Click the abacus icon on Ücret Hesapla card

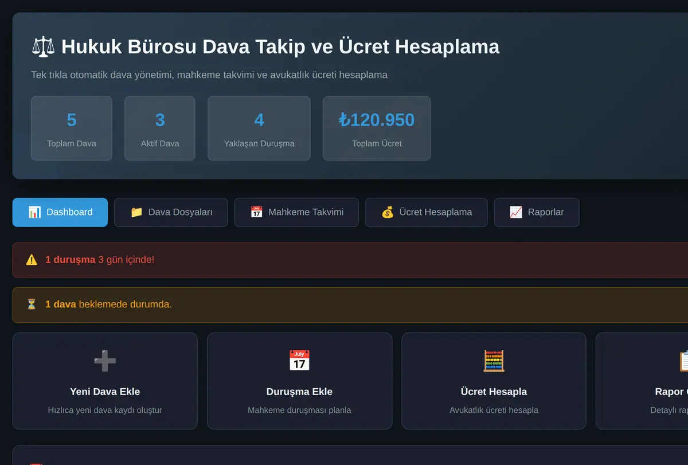(x=494, y=361)
